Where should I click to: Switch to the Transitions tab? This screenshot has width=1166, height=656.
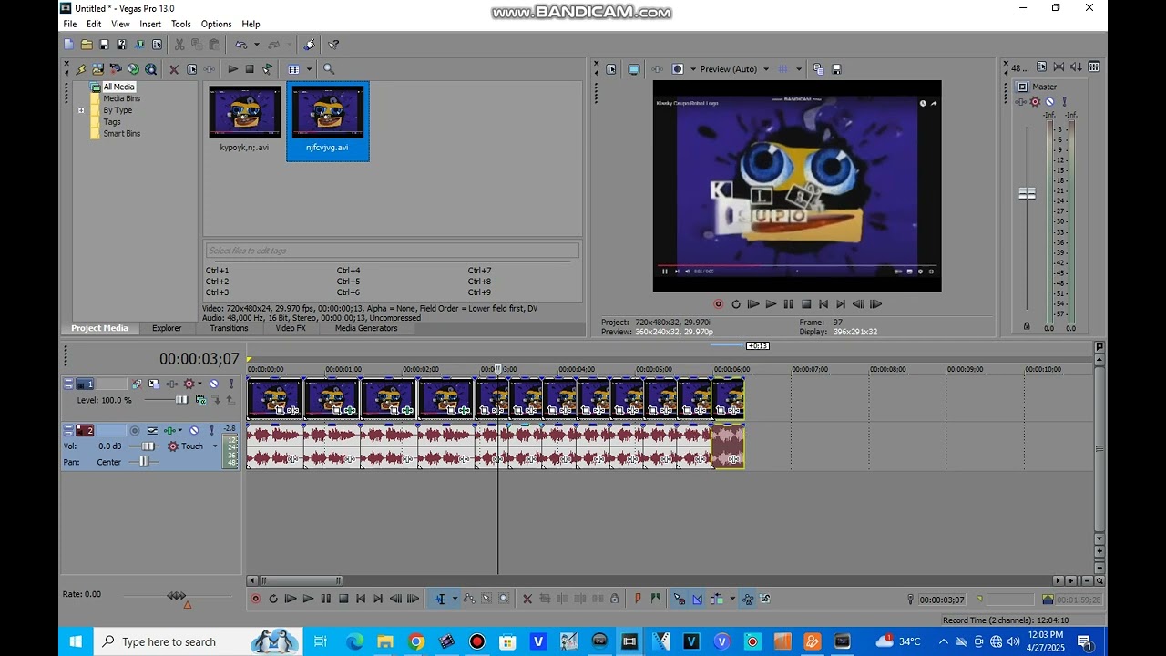(229, 328)
